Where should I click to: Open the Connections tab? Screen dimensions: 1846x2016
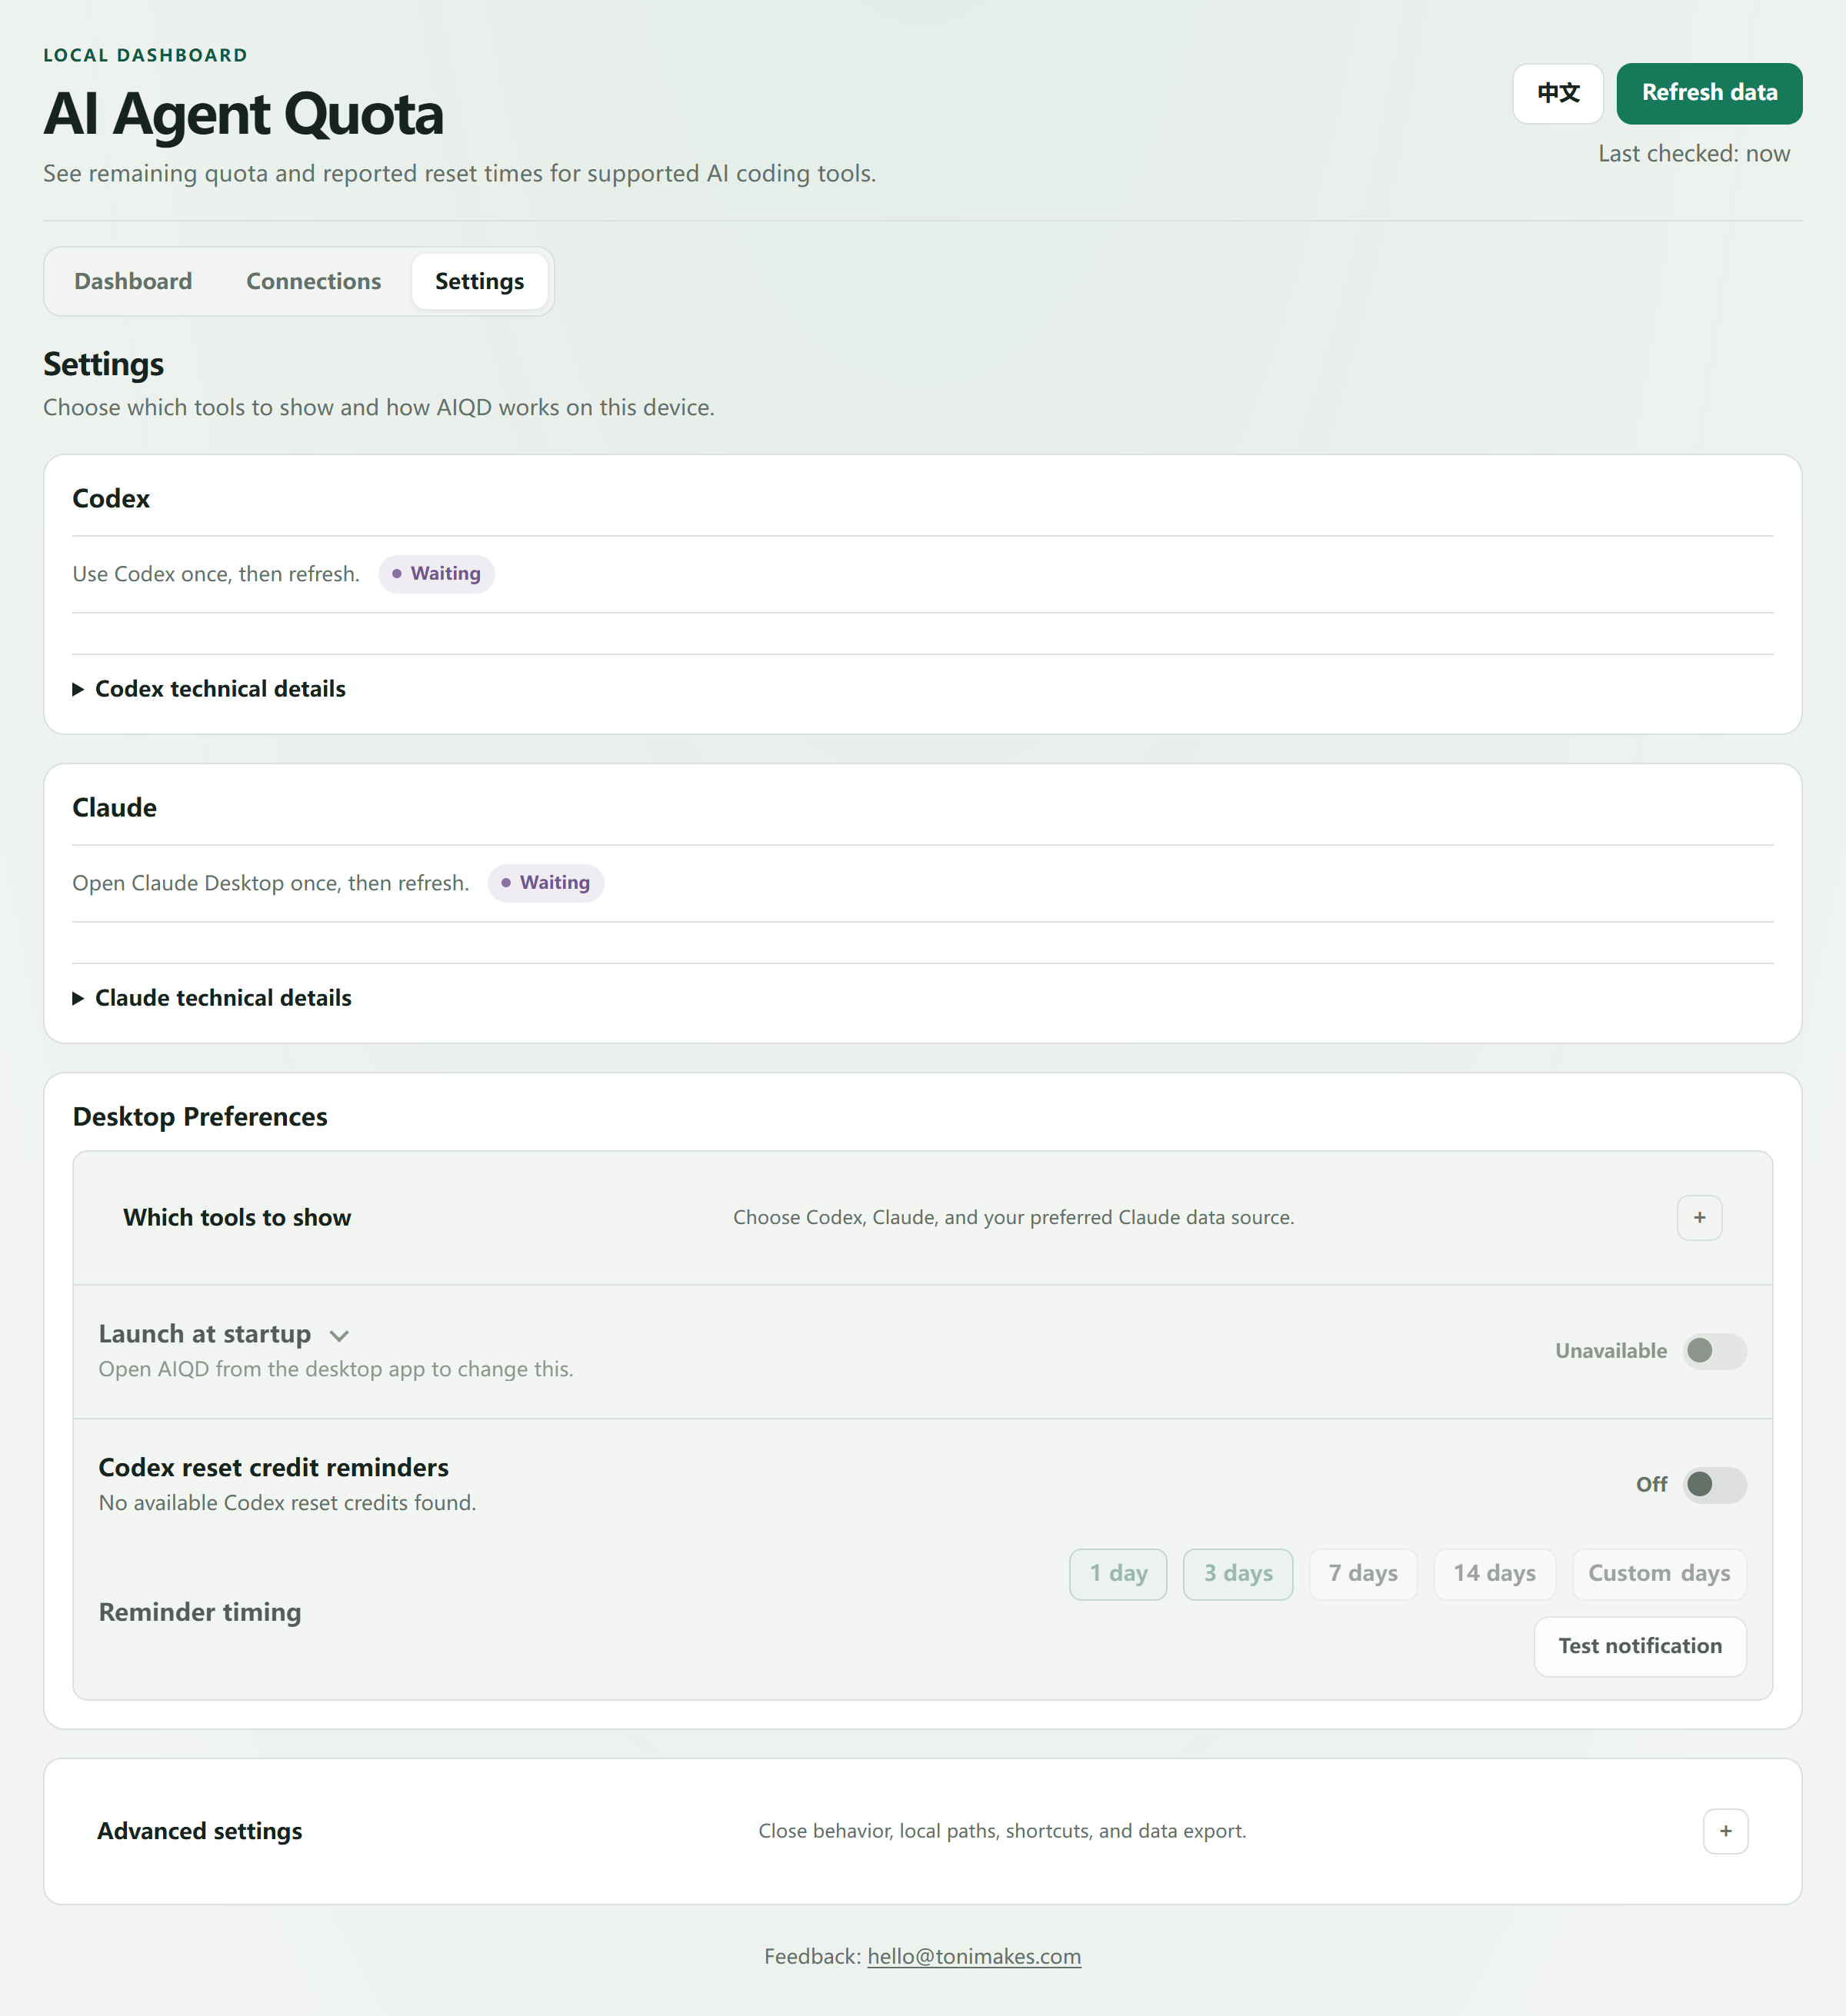tap(313, 281)
